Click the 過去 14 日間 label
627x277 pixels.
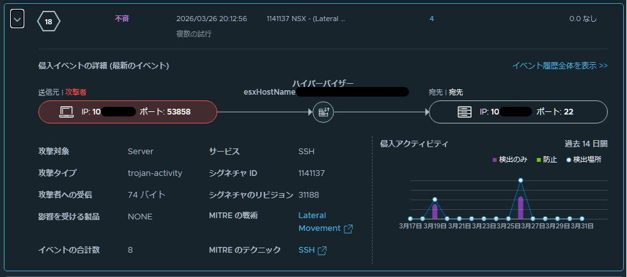(586, 144)
